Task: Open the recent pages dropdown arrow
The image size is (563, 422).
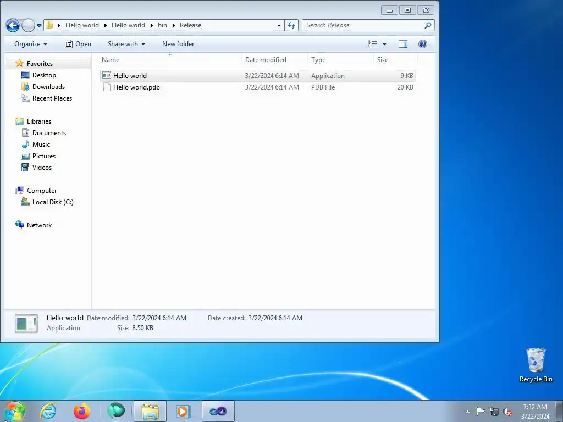Action: click(x=39, y=26)
